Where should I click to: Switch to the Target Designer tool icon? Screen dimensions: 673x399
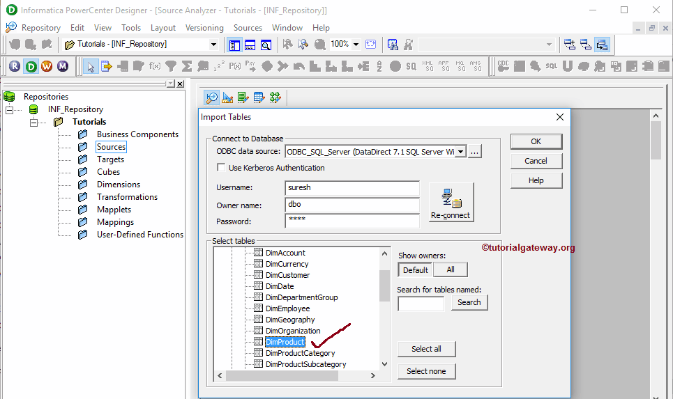227,97
